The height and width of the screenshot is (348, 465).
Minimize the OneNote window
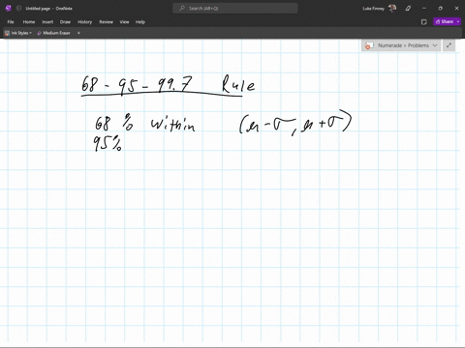(424, 9)
